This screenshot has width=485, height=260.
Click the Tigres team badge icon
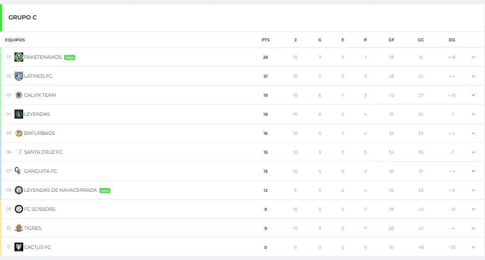pos(19,228)
